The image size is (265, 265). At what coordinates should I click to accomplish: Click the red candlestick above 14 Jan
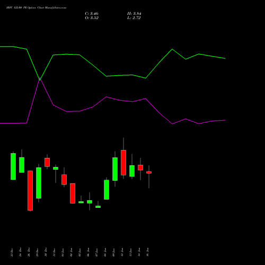tap(140, 167)
